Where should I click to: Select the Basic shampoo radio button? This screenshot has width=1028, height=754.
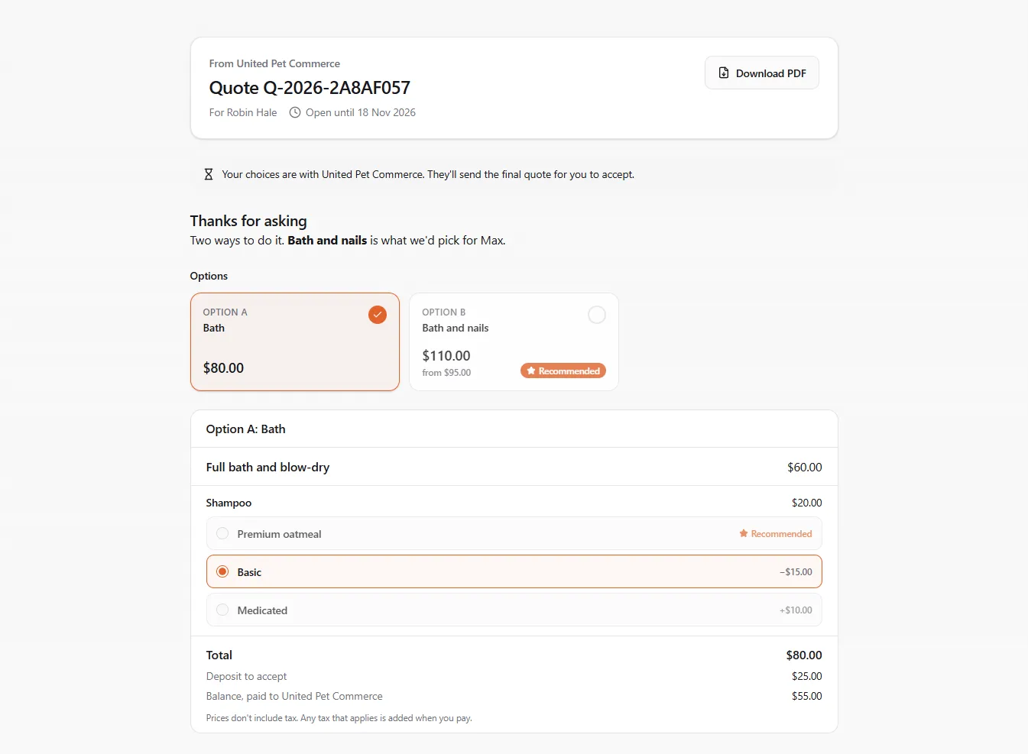point(222,572)
